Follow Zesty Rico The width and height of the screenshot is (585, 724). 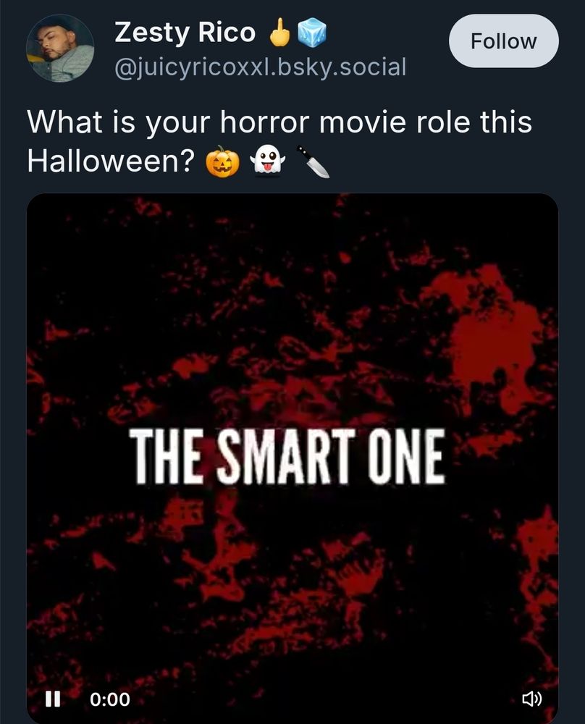point(503,41)
